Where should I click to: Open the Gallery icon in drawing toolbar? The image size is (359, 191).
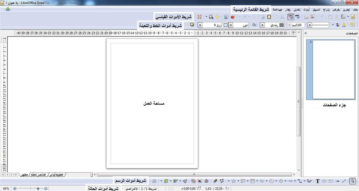click(193, 181)
